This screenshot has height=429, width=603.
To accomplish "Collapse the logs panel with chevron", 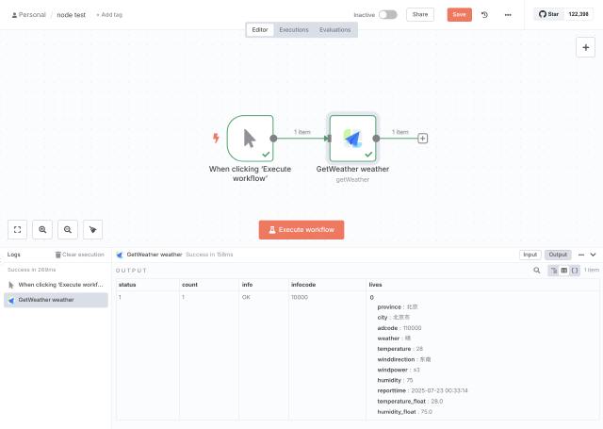I will [x=594, y=255].
